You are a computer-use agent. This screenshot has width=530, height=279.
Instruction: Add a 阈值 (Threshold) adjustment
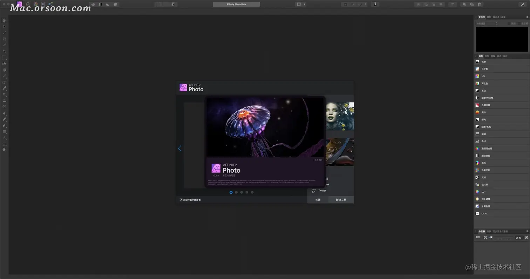coord(502,134)
